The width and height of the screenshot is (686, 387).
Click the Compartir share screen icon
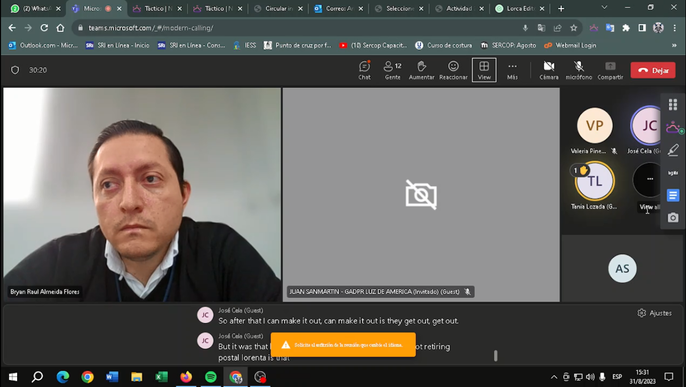610,70
